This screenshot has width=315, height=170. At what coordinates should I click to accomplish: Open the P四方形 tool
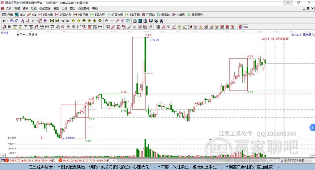coord(46,15)
